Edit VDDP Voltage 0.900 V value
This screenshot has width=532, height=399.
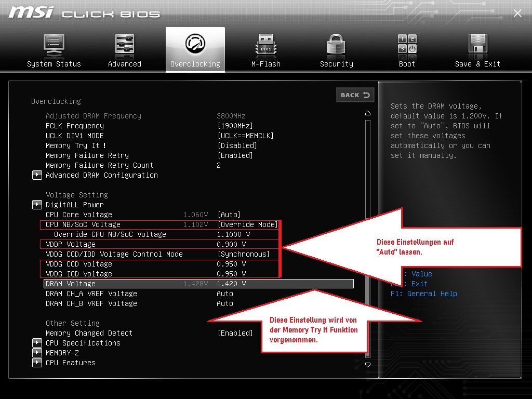[x=231, y=244]
